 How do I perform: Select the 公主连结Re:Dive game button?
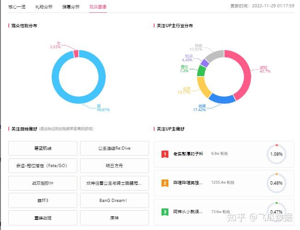click(115, 148)
